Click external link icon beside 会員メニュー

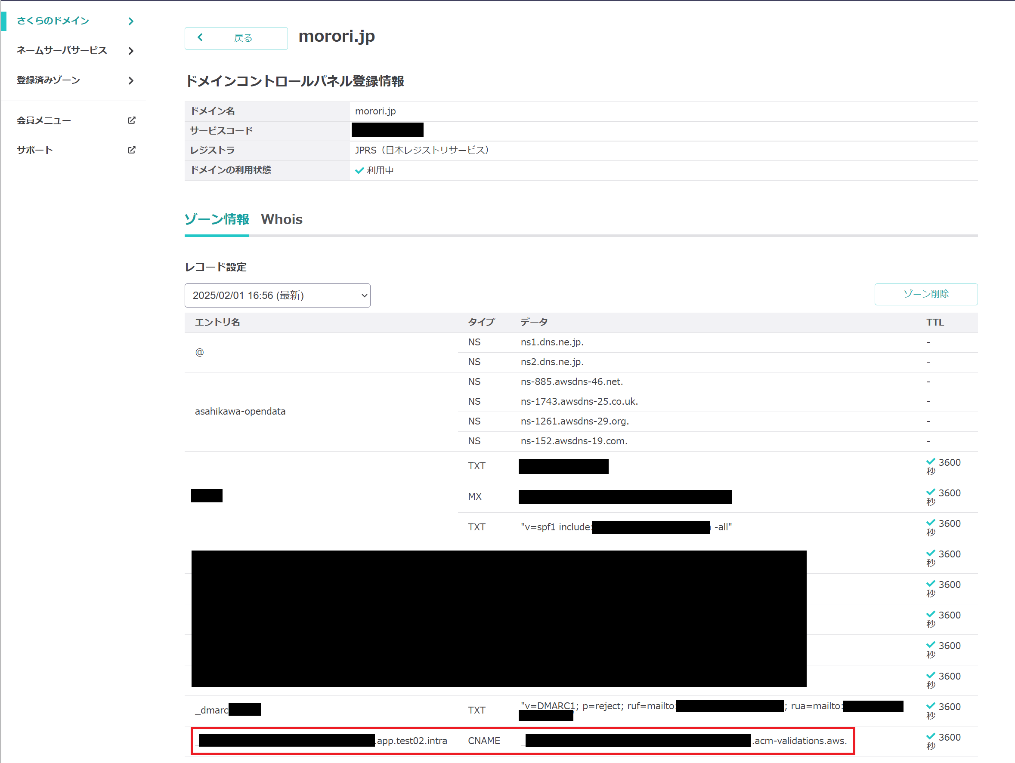coord(132,120)
